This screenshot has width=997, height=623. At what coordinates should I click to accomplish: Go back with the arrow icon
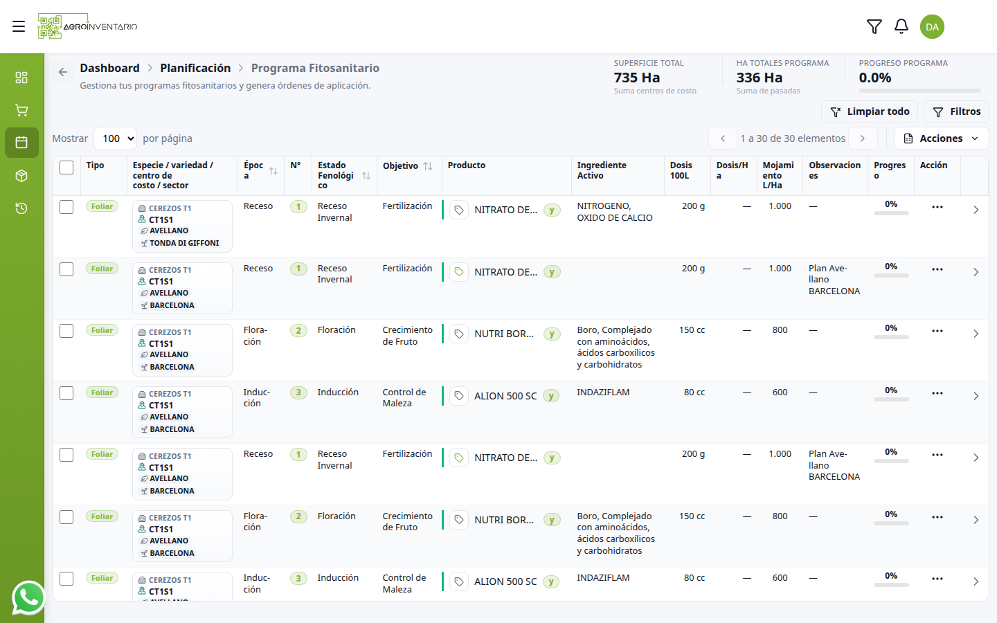click(x=63, y=72)
